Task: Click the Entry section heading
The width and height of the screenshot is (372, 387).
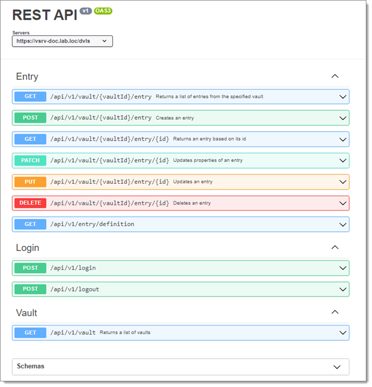Action: coord(27,76)
